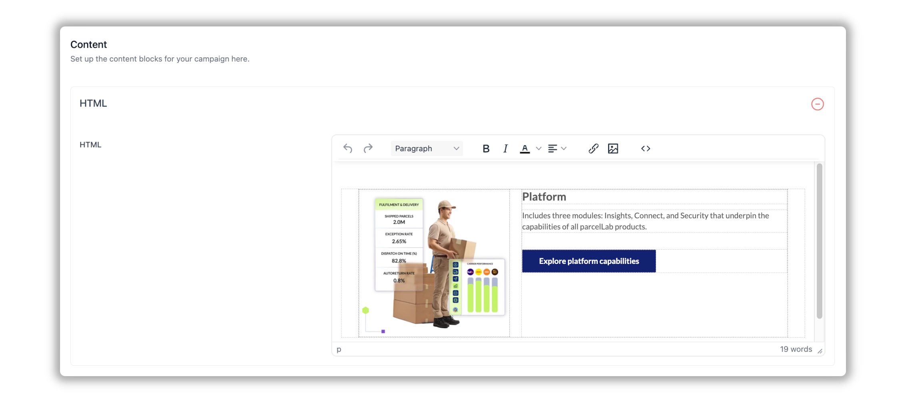Apply the text color A icon
Image resolution: width=906 pixels, height=403 pixels.
(525, 149)
